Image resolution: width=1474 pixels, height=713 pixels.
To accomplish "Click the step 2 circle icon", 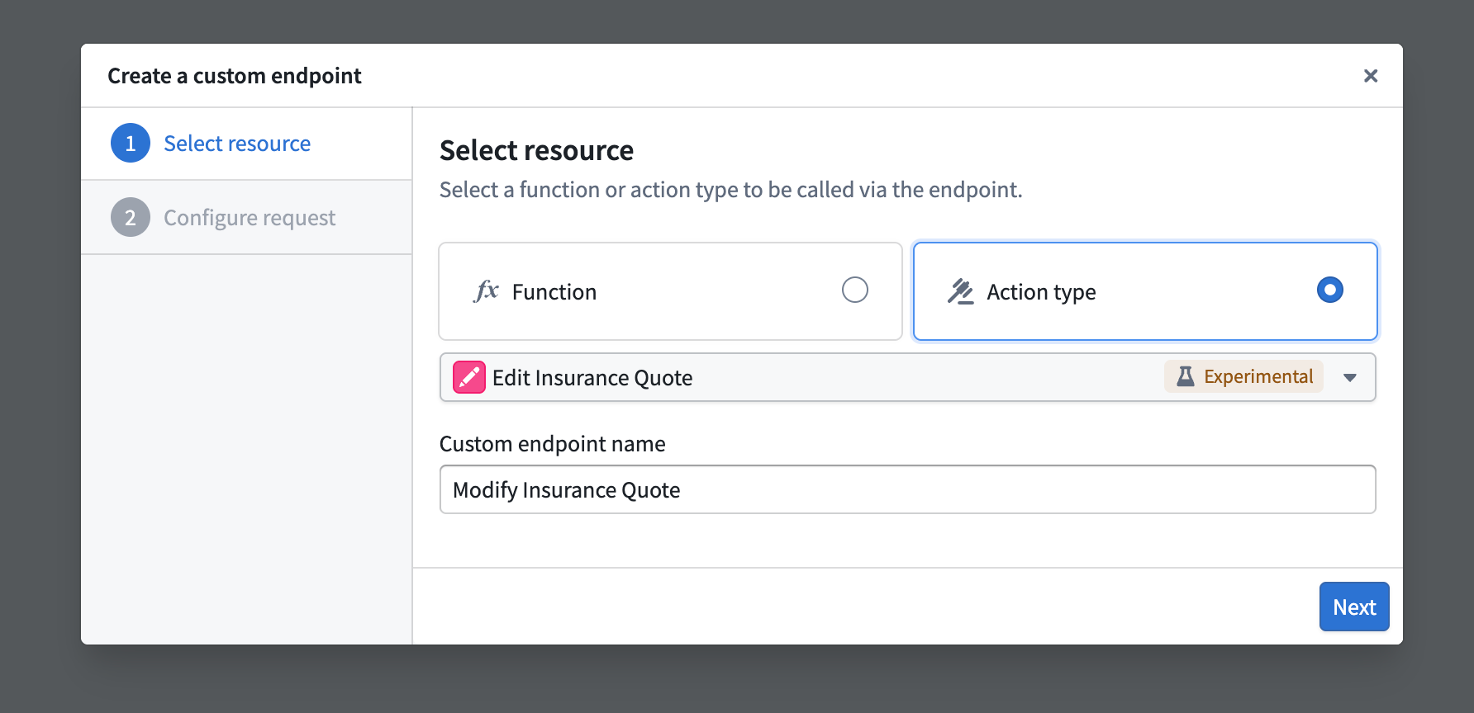I will point(131,218).
